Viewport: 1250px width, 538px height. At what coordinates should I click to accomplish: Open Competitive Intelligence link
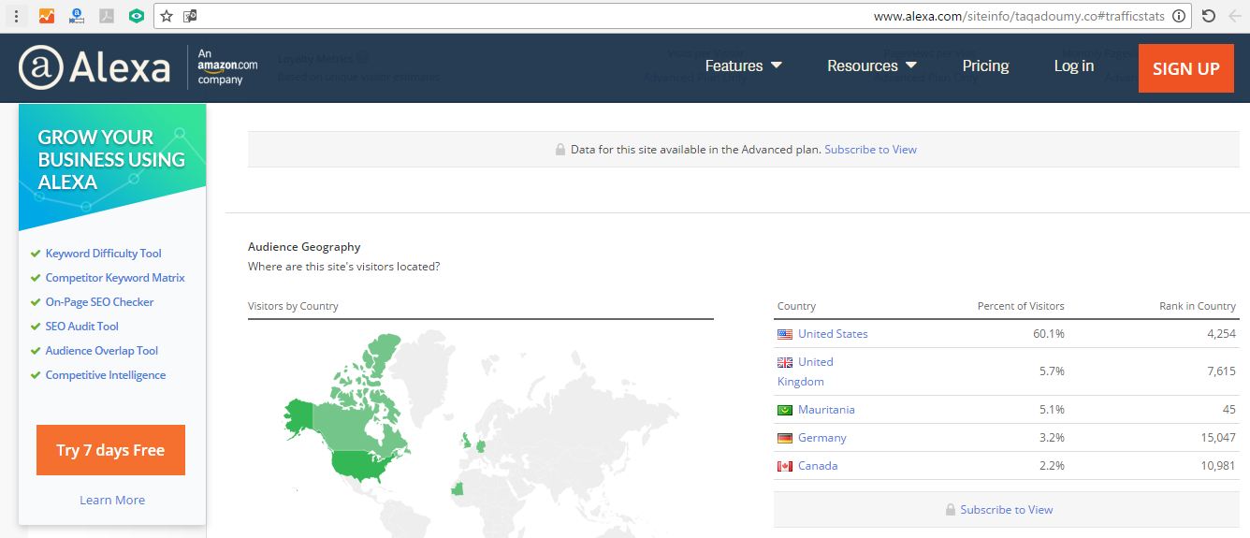coord(106,375)
